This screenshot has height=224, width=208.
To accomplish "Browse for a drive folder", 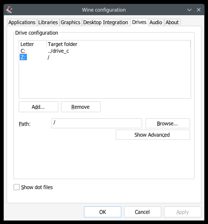I will click(168, 123).
